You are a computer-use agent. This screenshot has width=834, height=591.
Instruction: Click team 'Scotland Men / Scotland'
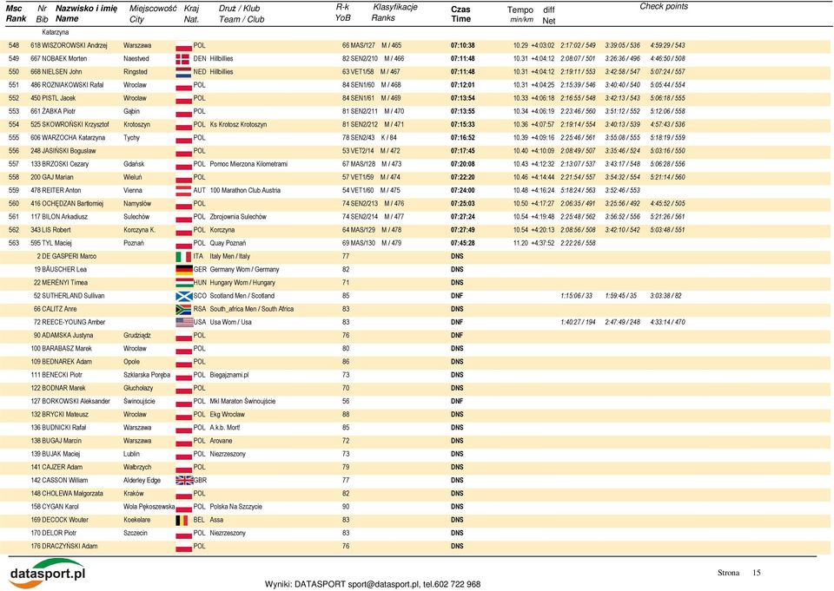pyautogui.click(x=242, y=296)
